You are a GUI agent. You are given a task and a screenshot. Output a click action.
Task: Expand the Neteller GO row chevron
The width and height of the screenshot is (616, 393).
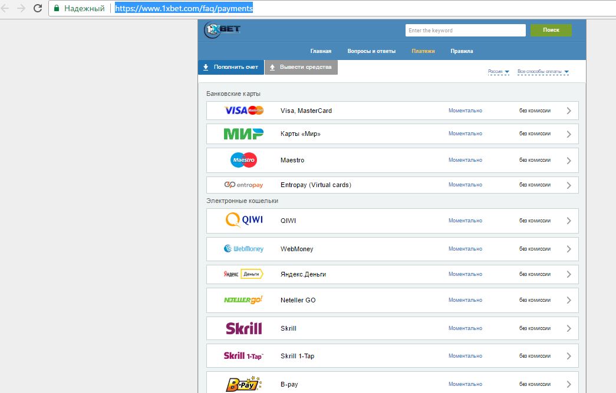tap(568, 301)
